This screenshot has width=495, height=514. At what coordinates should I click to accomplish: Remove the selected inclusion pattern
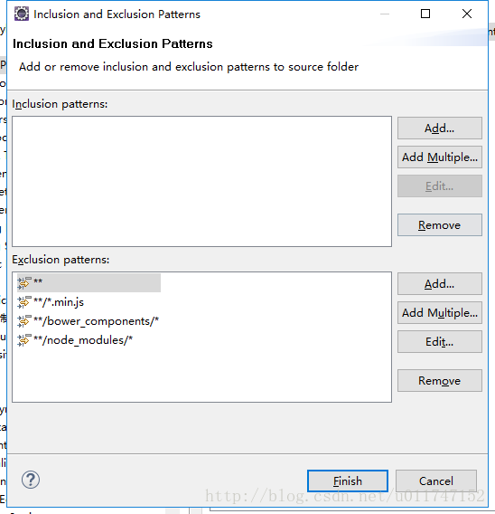[x=439, y=224]
